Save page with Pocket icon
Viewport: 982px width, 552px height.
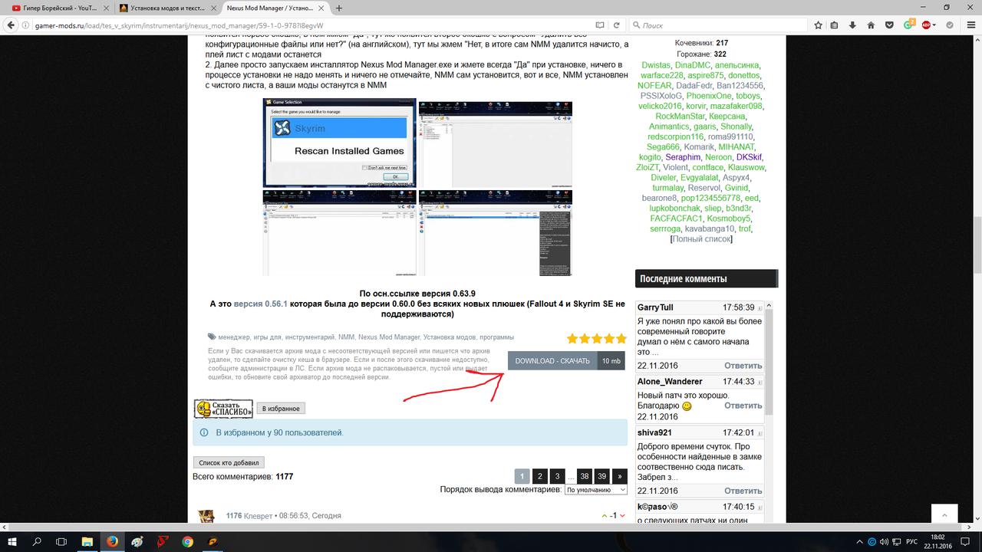[x=890, y=25]
